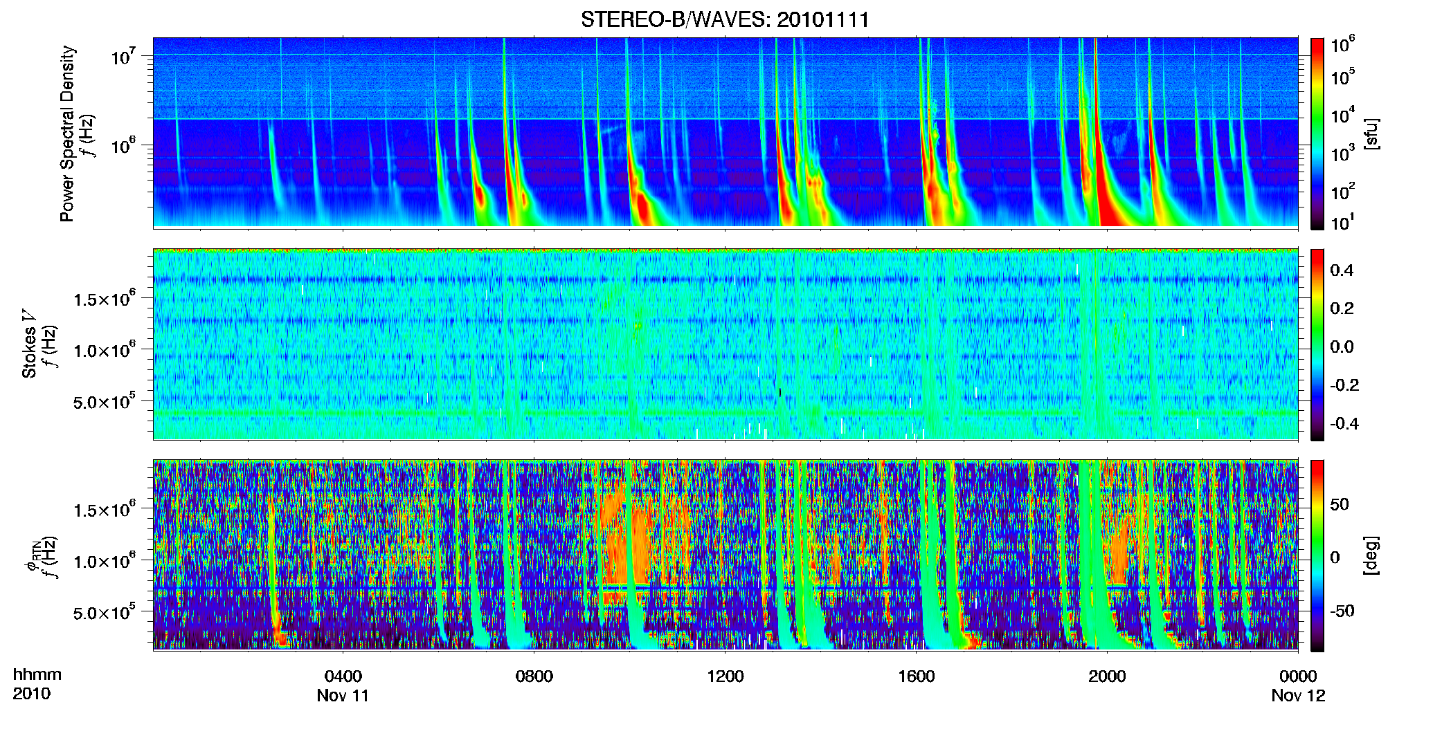Screen dimensions: 1451x747
Task: Click the 0000 time tick label
Action: pyautogui.click(x=1298, y=676)
